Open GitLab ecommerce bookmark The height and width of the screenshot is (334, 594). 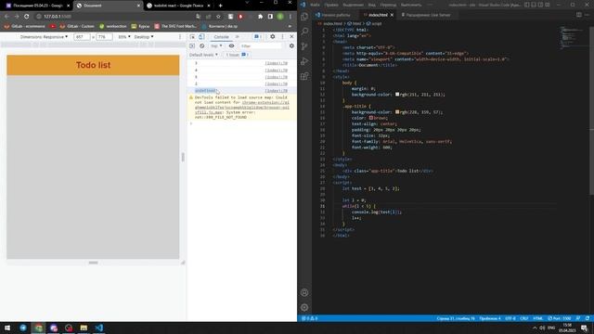point(25,26)
